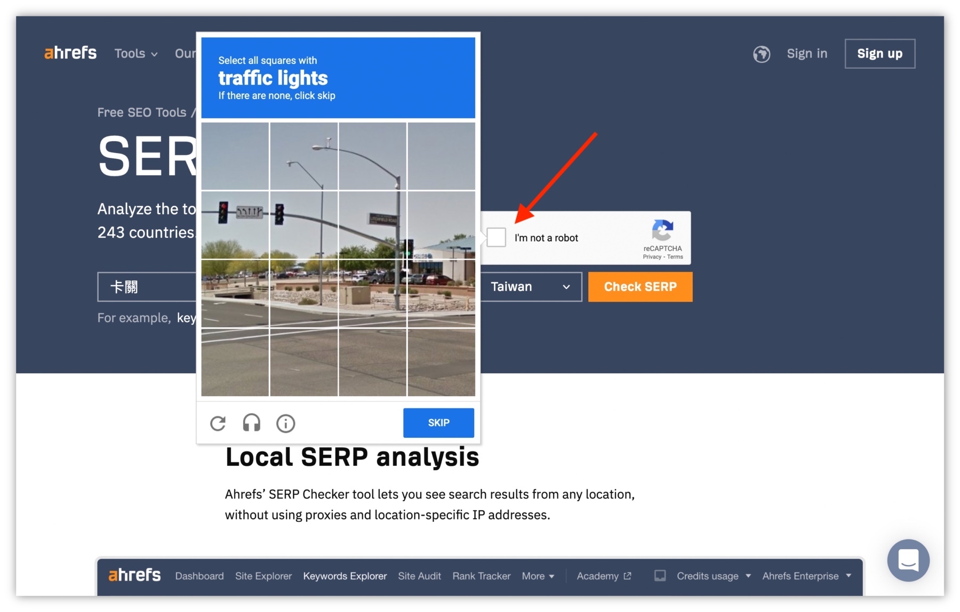Open Rank Tracker in the bottom toolbar
960x612 pixels.
point(482,576)
